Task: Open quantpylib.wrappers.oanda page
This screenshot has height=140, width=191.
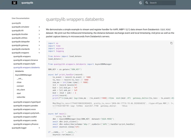Action: pyautogui.click(x=25, y=121)
